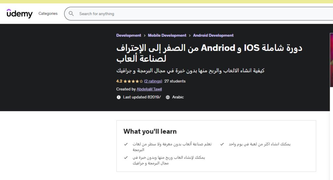Screen dimensions: 333x180
Task: Go to Mobile Development breadcrumb
Action: tap(167, 35)
